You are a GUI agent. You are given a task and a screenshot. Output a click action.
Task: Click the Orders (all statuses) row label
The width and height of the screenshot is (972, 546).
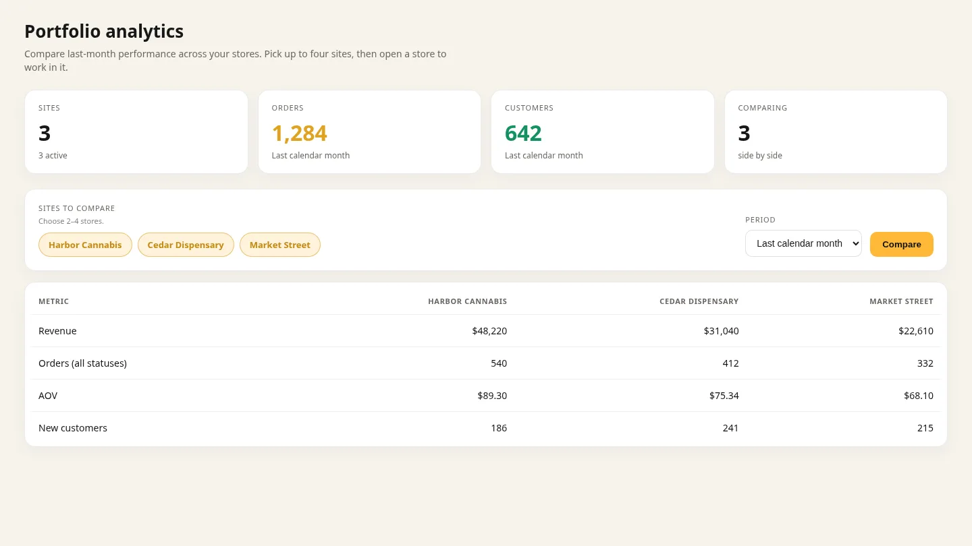point(82,363)
